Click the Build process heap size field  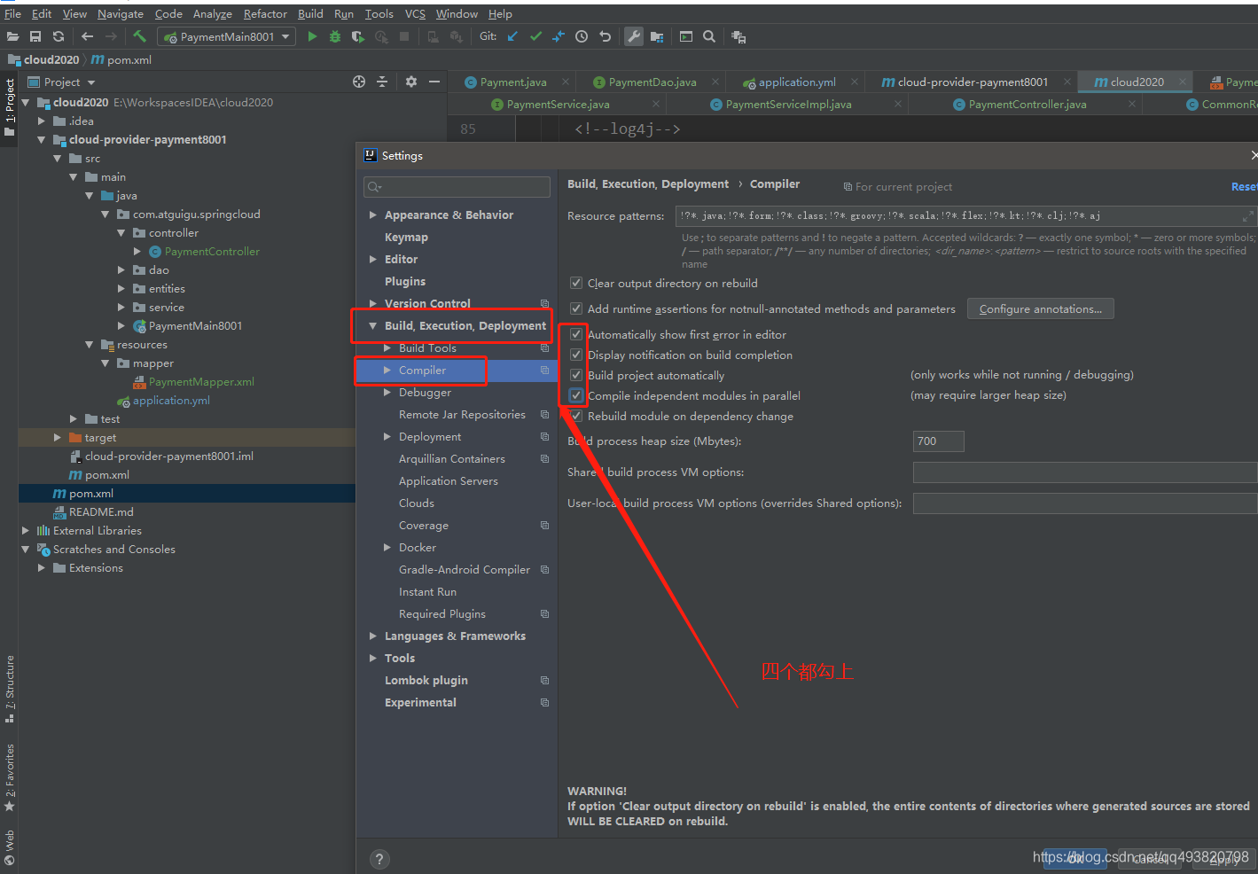pyautogui.click(x=937, y=441)
